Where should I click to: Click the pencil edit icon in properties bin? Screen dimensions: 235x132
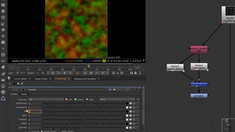pos(22,84)
